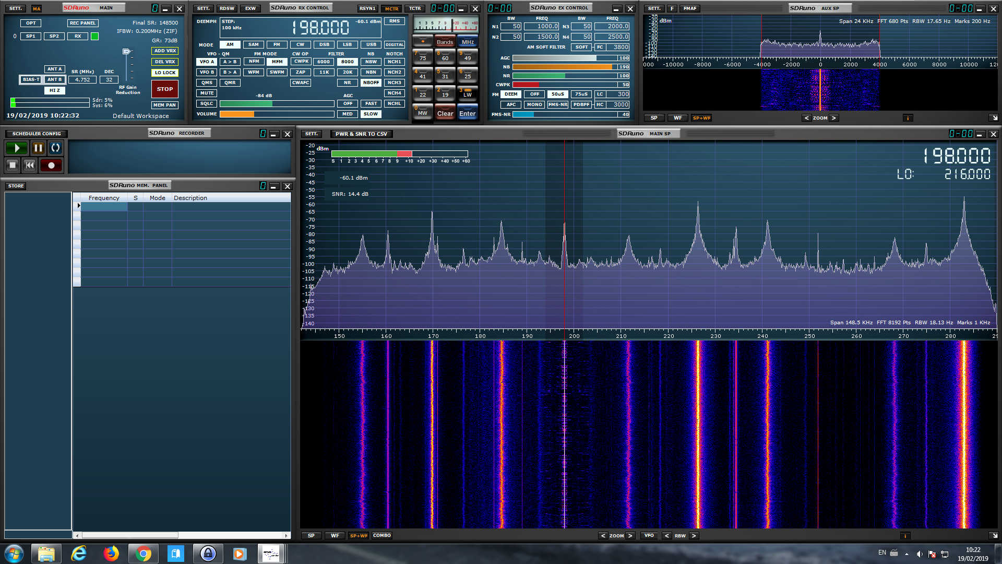
Task: Click the keypad Enter key
Action: coord(468,113)
